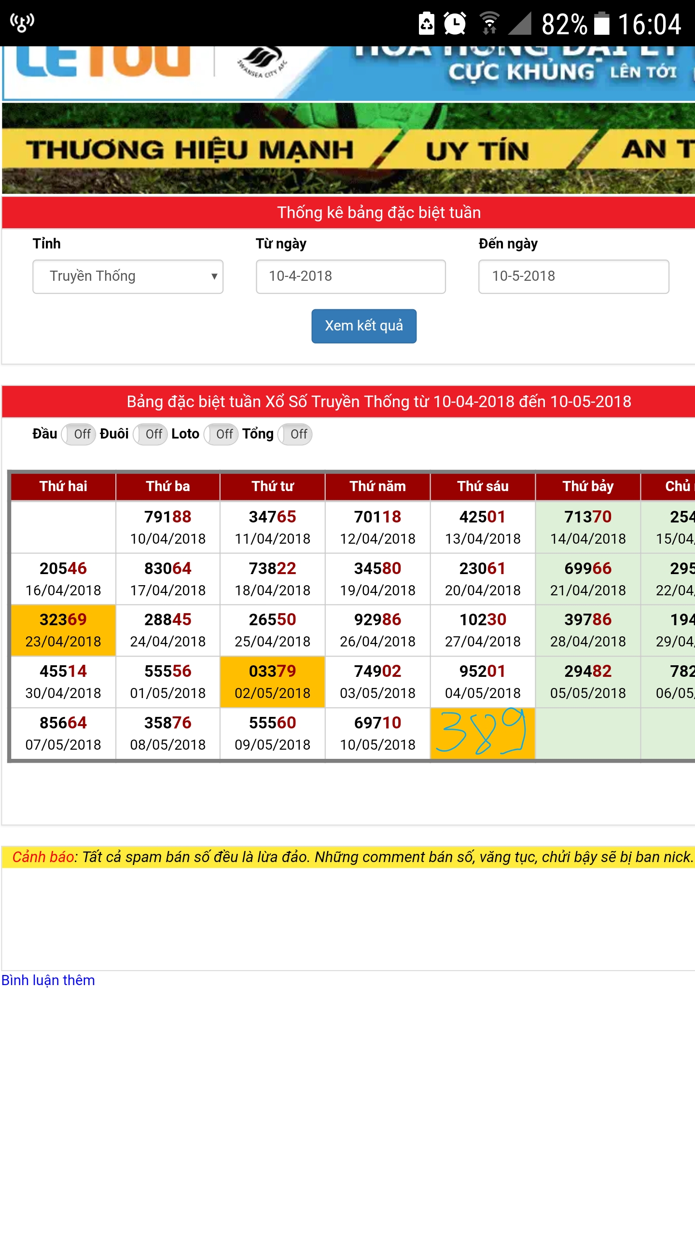Click the Bảng đặc biệt tuần Xổ Số title bar
The height and width of the screenshot is (1235, 695).
(x=348, y=402)
